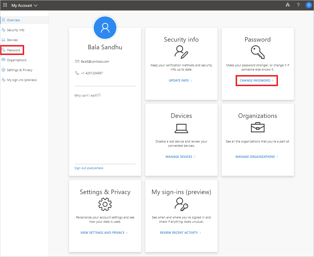Open Security info from the sidebar
The height and width of the screenshot is (257, 314).
(16, 30)
